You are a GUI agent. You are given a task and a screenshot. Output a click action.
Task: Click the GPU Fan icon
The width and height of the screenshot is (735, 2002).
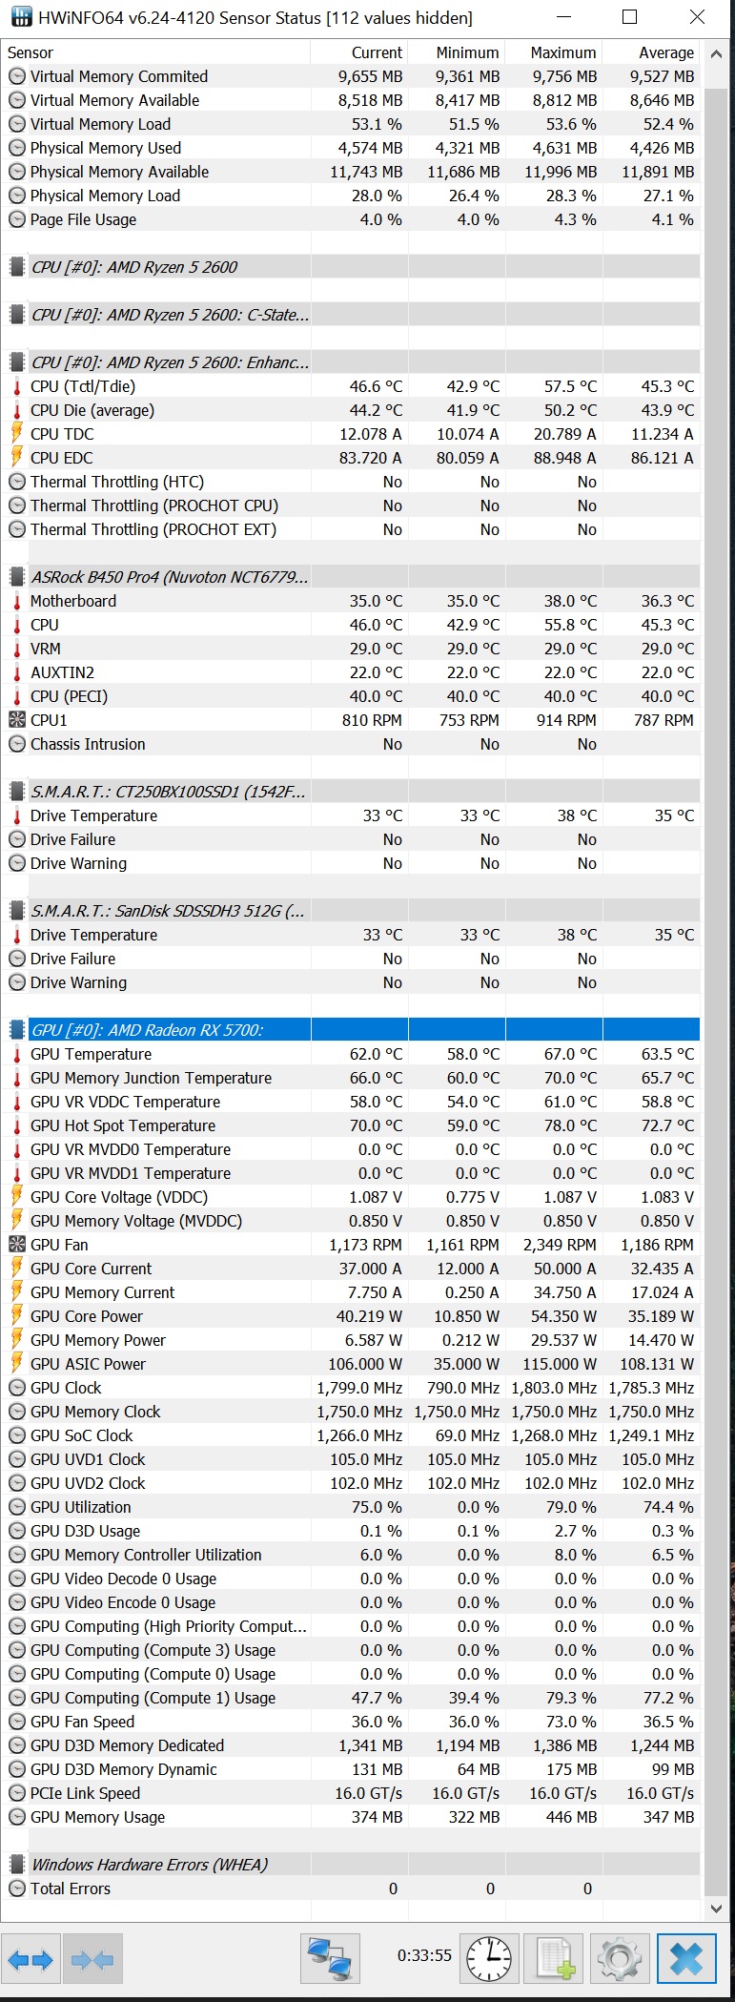tap(16, 1245)
